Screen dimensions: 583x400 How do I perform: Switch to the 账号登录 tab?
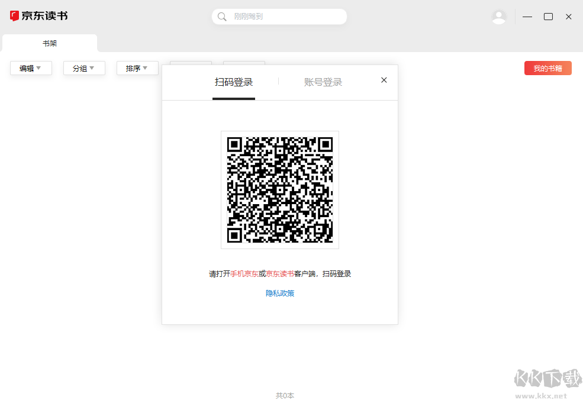(x=323, y=82)
